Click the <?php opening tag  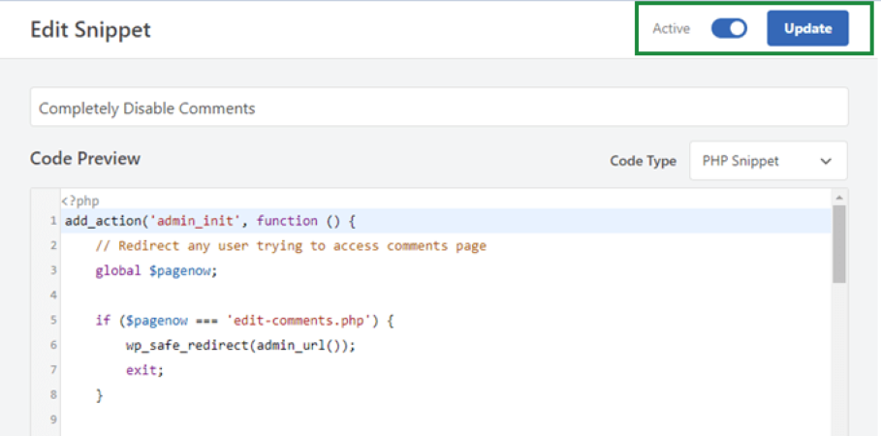[x=79, y=201]
